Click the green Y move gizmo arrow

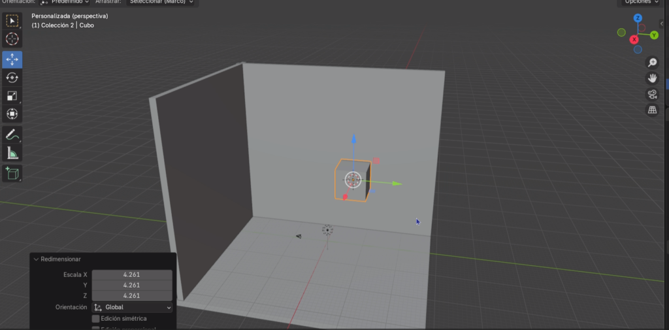click(x=396, y=184)
